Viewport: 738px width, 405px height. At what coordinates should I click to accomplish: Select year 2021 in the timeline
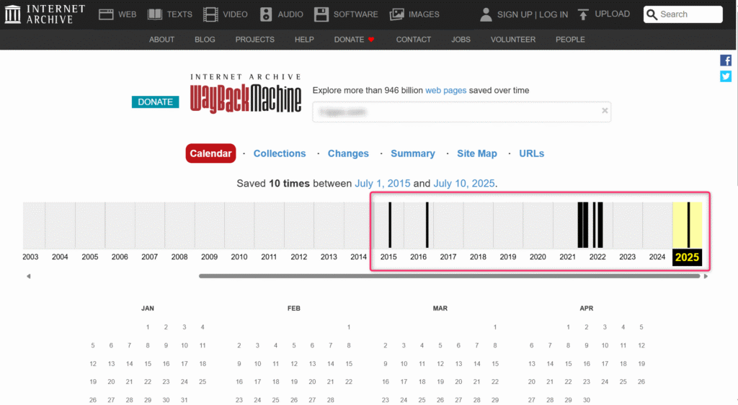click(567, 257)
